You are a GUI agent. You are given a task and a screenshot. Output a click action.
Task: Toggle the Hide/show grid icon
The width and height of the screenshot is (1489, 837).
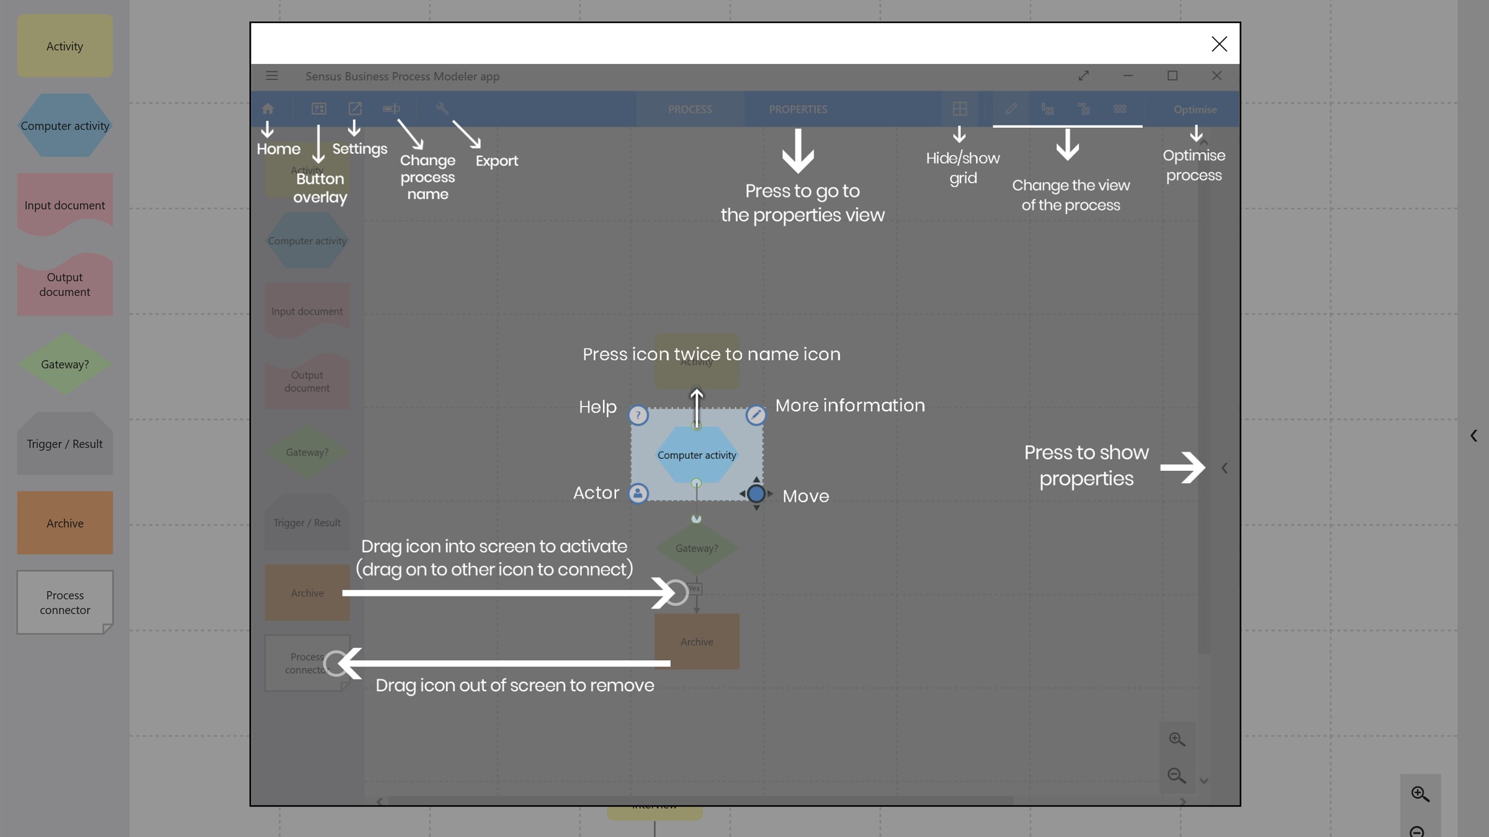959,109
